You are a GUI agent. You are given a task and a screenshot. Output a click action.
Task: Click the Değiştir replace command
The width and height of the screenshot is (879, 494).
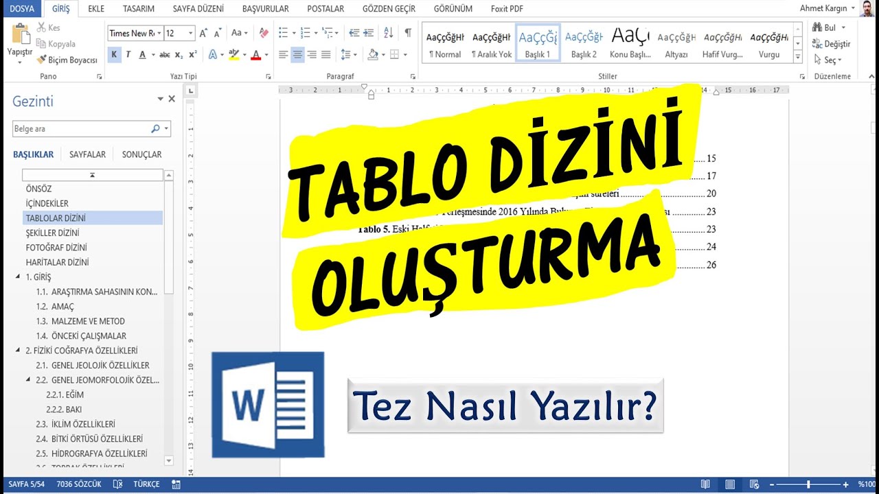tap(831, 44)
